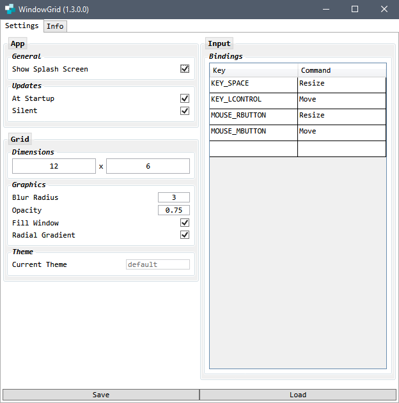The height and width of the screenshot is (403, 399).
Task: Select the MOUSE_MBUTTON binding cell
Action: point(254,133)
